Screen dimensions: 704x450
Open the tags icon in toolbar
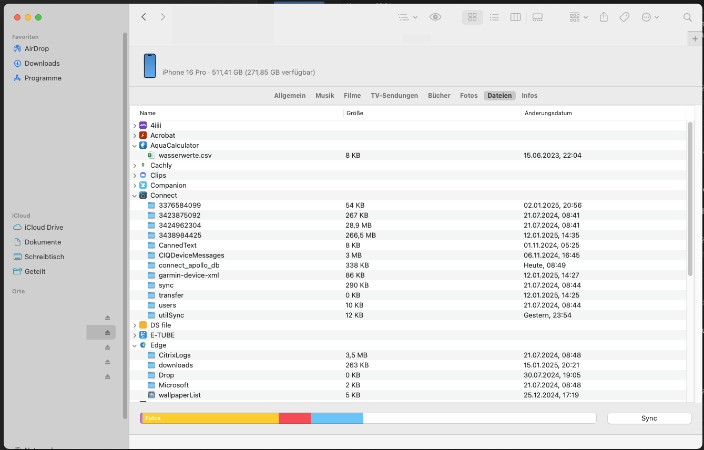[x=624, y=17]
